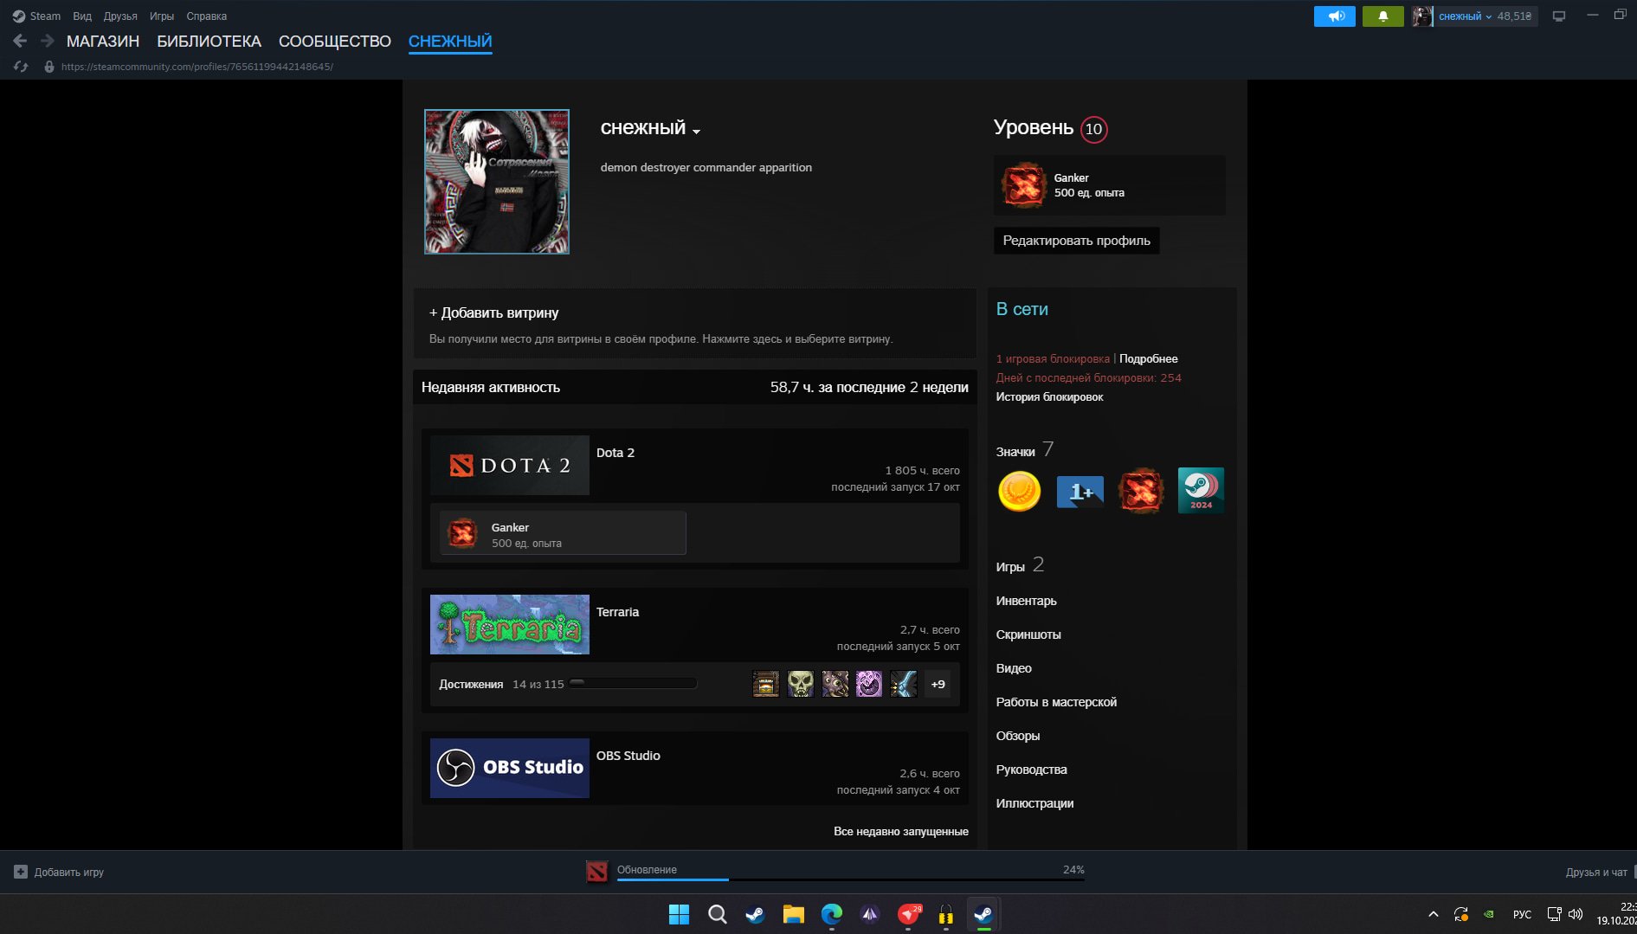The image size is (1637, 934).
Task: Open the Подробнее ban details link
Action: click(1148, 358)
